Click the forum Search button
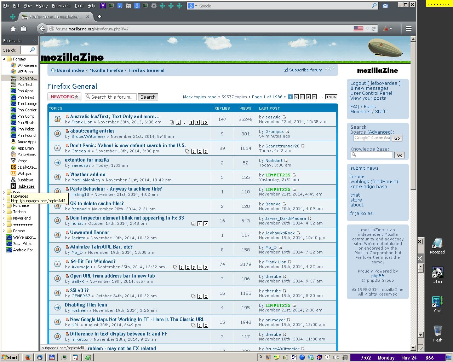Screen dimensions: 453x362 click(148, 97)
